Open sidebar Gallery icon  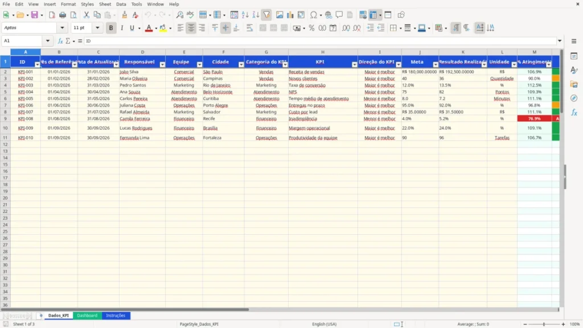(574, 84)
